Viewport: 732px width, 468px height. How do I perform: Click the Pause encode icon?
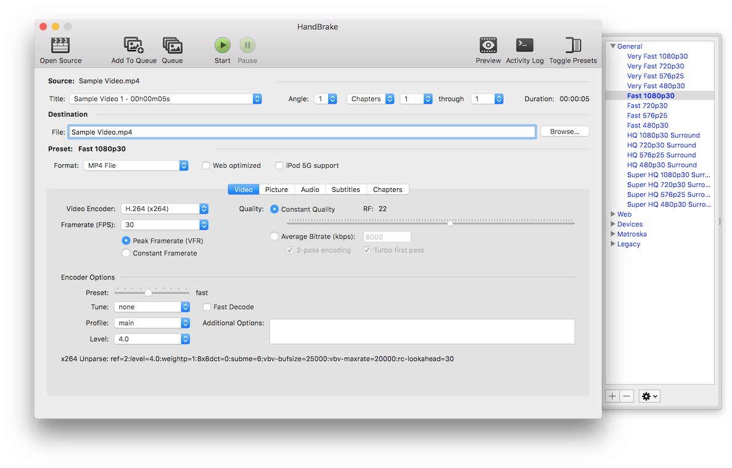pos(247,46)
